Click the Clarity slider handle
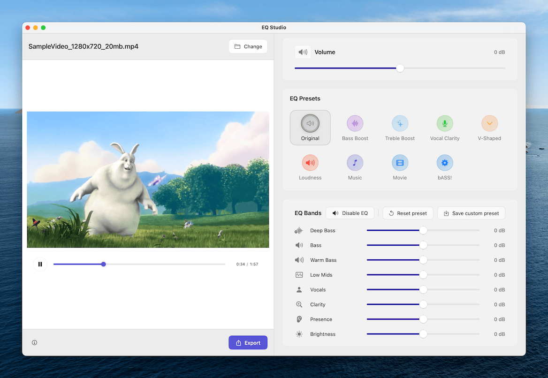 point(423,304)
